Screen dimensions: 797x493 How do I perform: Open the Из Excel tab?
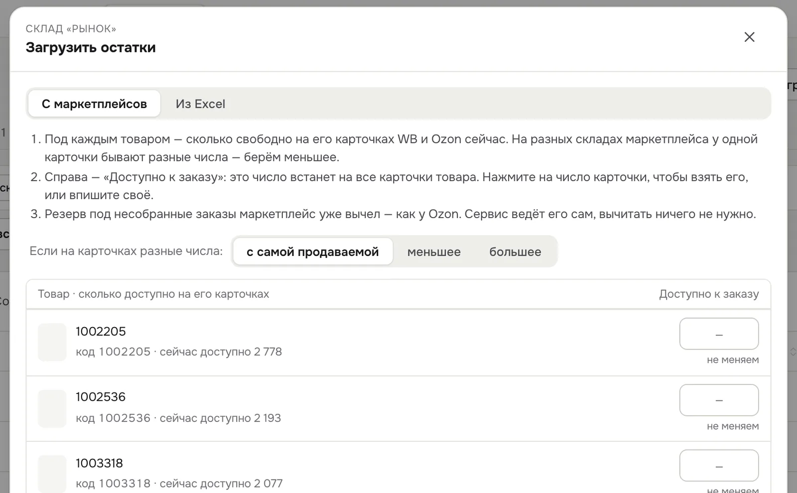(200, 104)
